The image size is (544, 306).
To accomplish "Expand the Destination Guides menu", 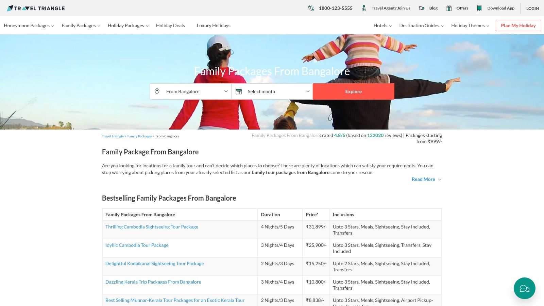I will point(419,26).
